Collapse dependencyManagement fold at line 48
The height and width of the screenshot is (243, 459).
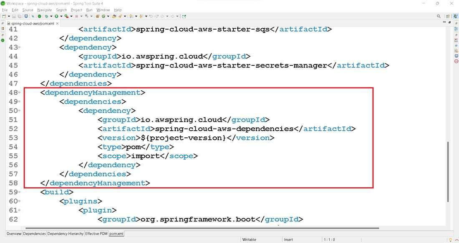[19, 92]
